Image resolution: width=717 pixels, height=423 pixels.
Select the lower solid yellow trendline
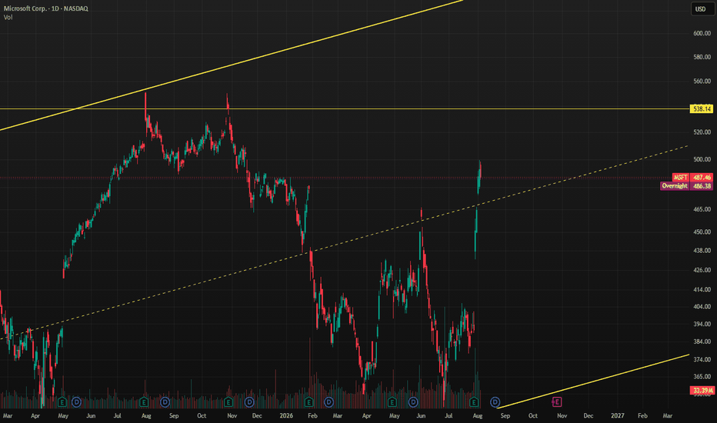(594, 381)
